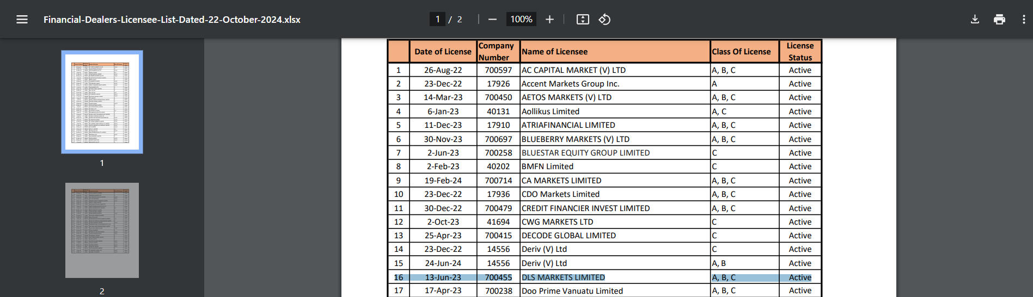Image resolution: width=1033 pixels, height=297 pixels.
Task: Click company number 40202
Action: 498,166
